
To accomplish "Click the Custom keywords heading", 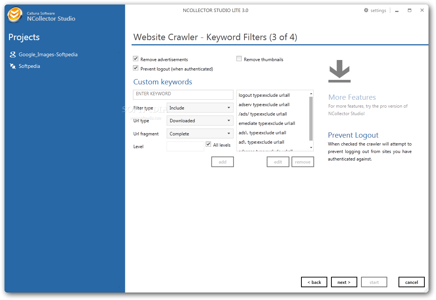I will (x=163, y=82).
